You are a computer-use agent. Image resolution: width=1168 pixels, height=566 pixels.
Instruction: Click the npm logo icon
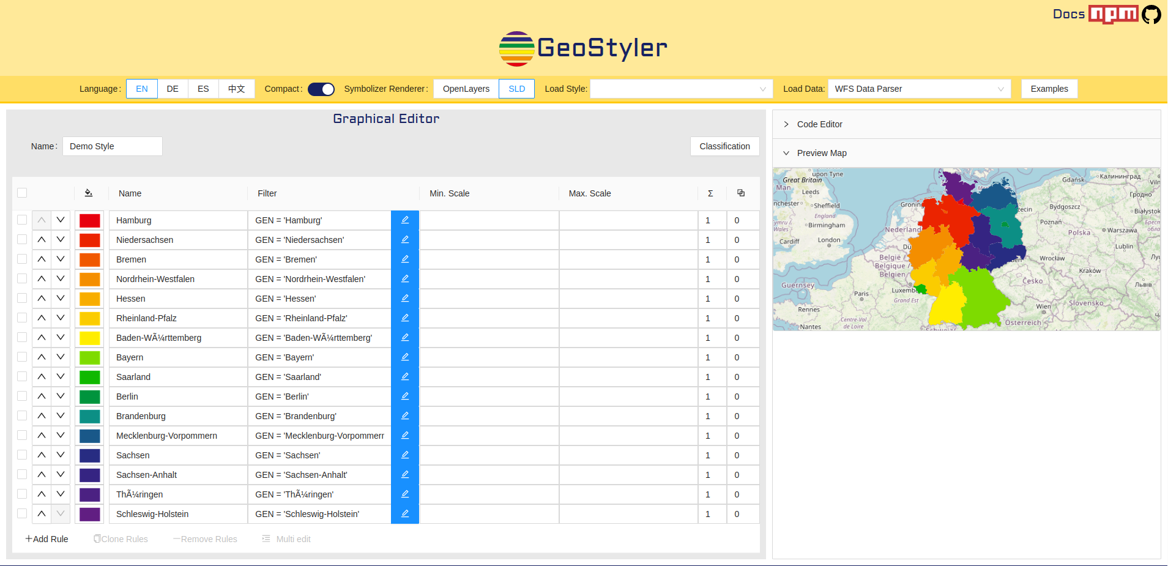(x=1113, y=14)
